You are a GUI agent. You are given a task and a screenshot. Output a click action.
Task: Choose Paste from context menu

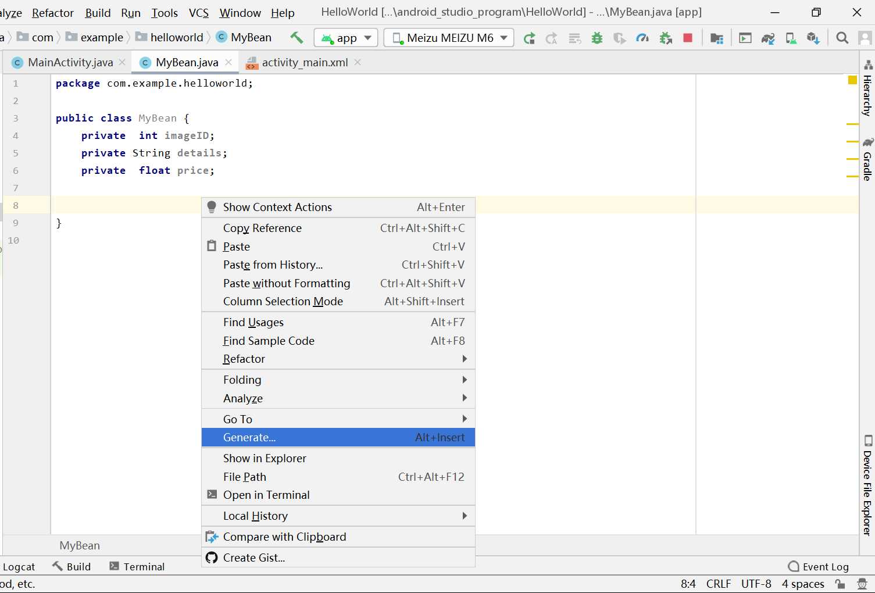coord(338,247)
